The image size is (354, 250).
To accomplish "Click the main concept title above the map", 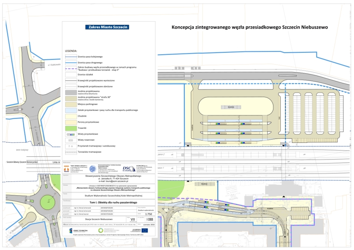I will [x=250, y=27].
